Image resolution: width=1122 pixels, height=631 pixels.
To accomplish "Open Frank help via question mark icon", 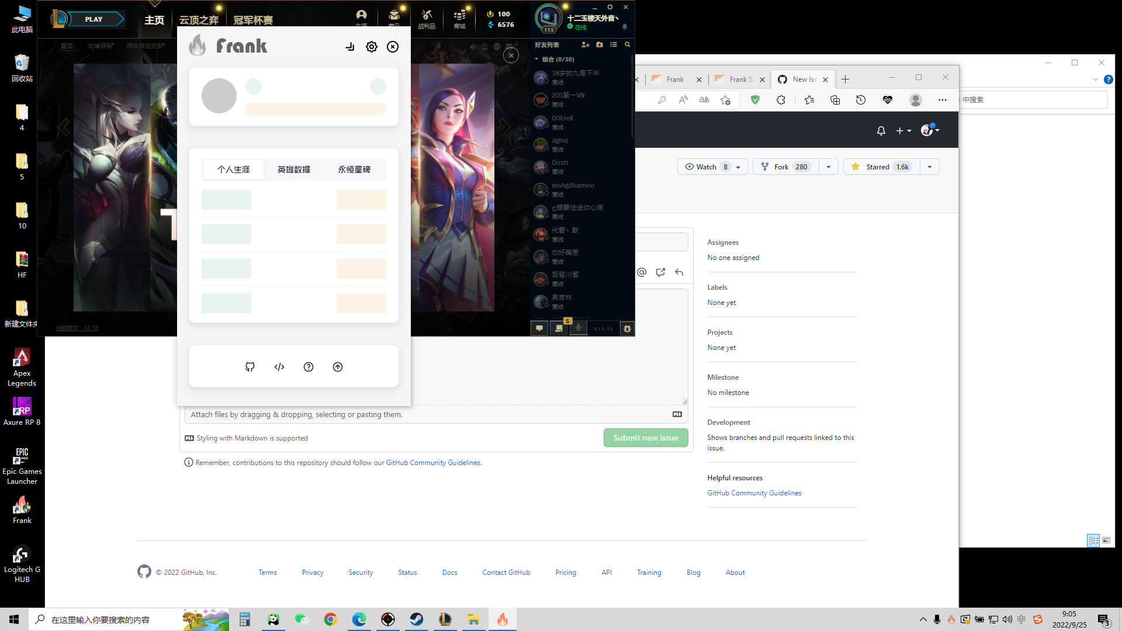I will [x=308, y=366].
